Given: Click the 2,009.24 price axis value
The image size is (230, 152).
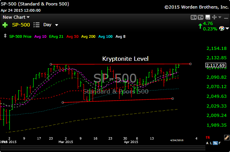Looking at the screenshot, I should click(217, 115).
